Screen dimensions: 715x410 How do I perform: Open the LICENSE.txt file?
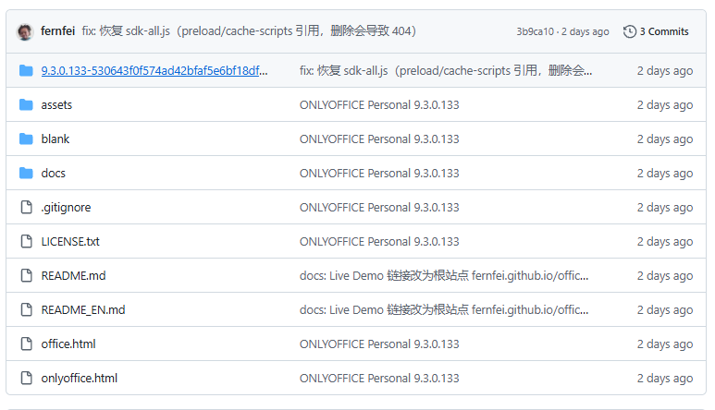70,241
